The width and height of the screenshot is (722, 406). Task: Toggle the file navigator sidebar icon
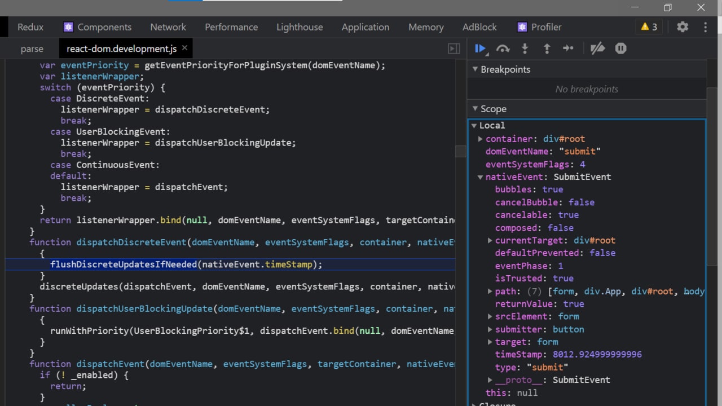(454, 48)
